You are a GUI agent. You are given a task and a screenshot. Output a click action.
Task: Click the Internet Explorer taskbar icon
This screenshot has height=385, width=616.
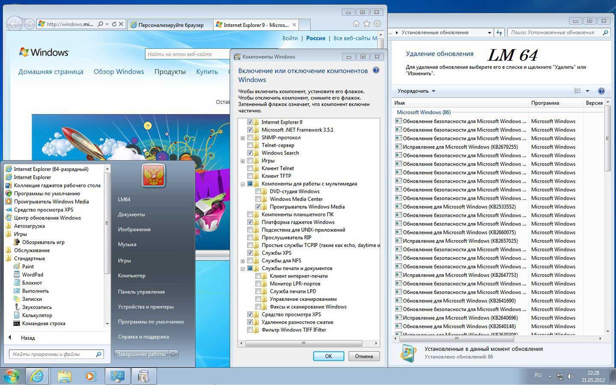(37, 376)
